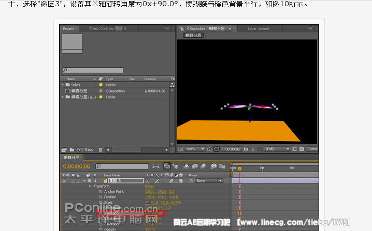Choose grid and guide options icon

[209, 149]
